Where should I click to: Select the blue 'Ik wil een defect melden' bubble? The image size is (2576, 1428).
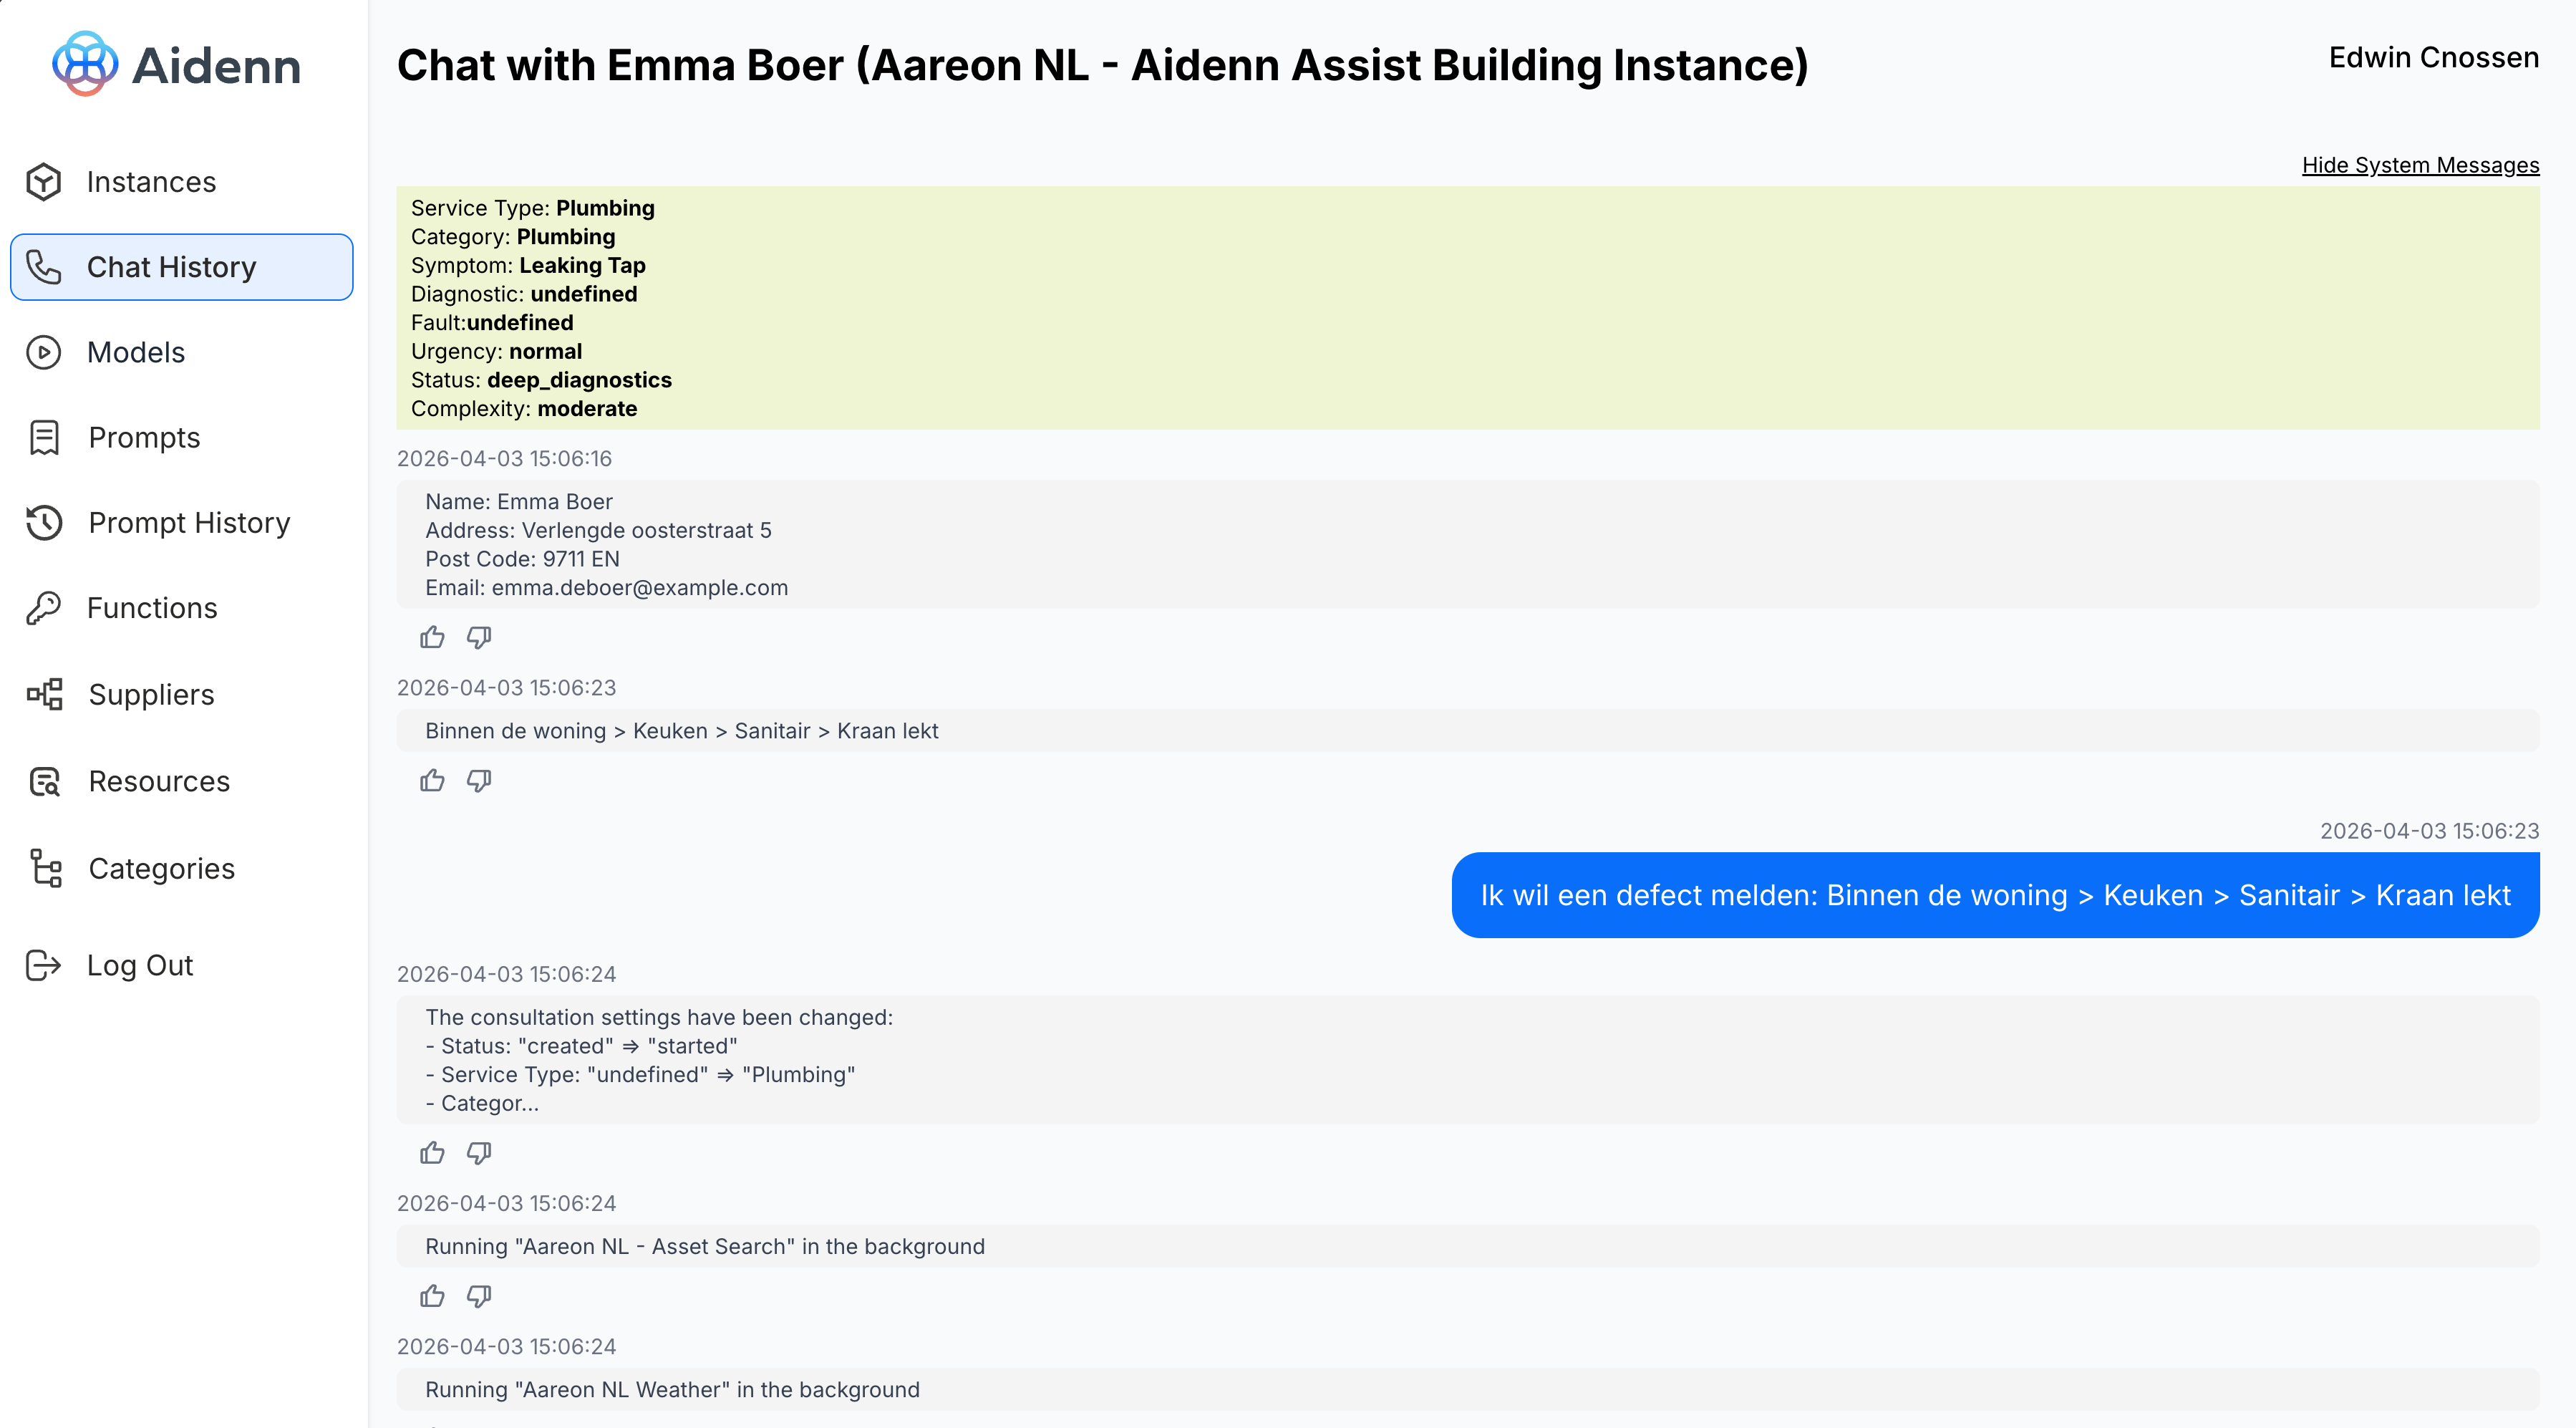click(x=1995, y=895)
